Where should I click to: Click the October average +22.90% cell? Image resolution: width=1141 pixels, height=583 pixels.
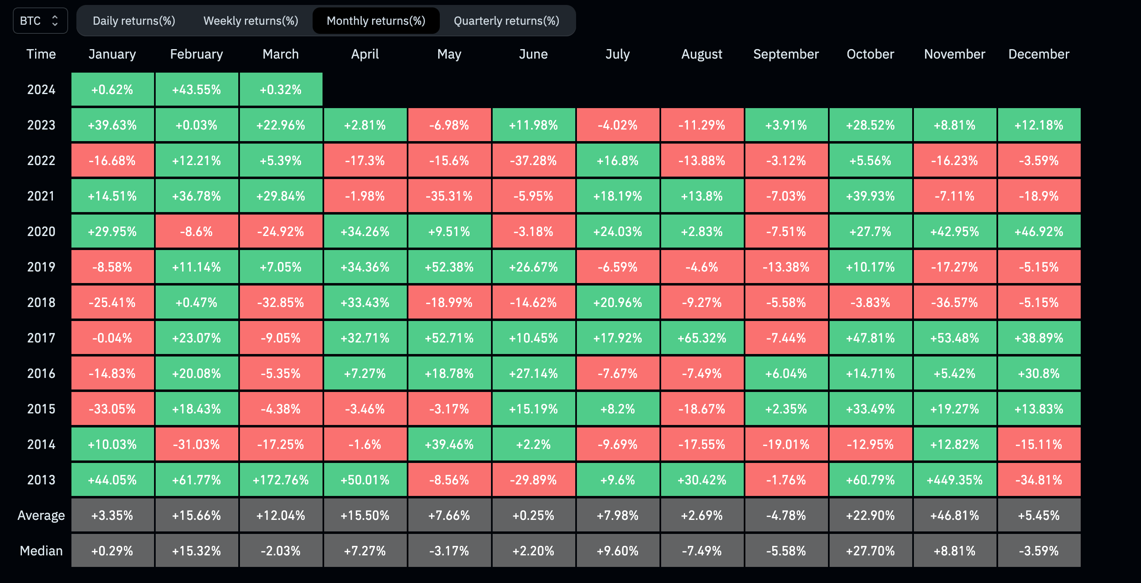(x=871, y=515)
